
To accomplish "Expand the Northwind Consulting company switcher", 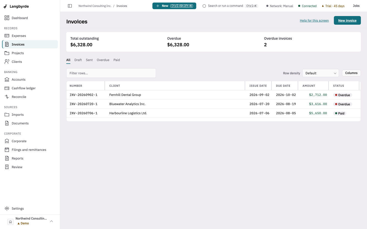I will click(30, 221).
